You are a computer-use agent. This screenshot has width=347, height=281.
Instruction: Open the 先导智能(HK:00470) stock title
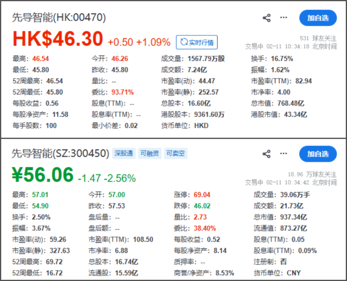(x=59, y=18)
